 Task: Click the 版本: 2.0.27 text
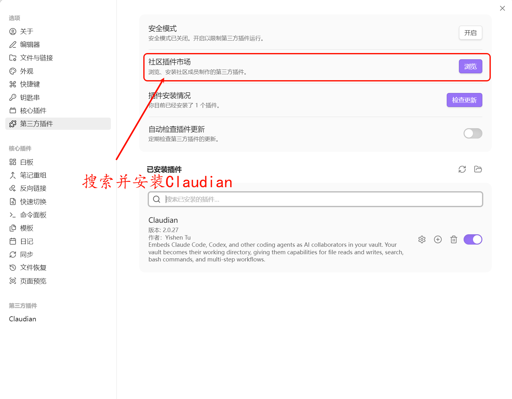click(163, 230)
